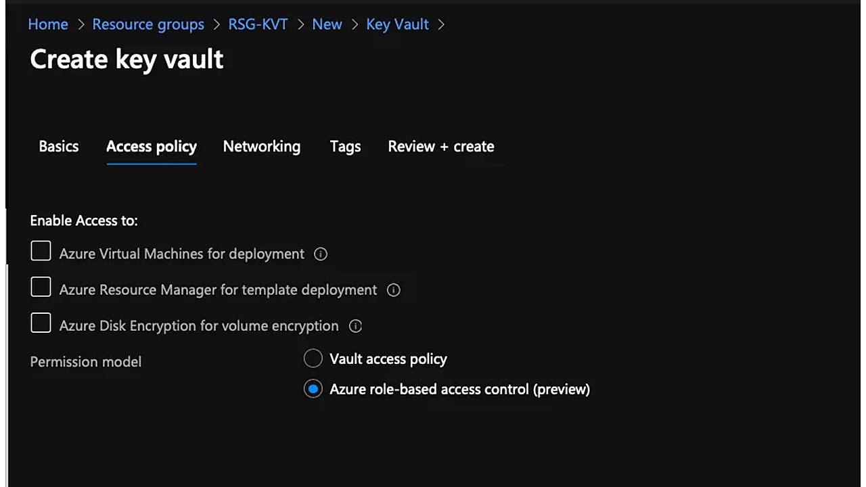Check Azure Resource Manager for template deployment
Image resolution: width=866 pixels, height=487 pixels.
[x=41, y=287]
